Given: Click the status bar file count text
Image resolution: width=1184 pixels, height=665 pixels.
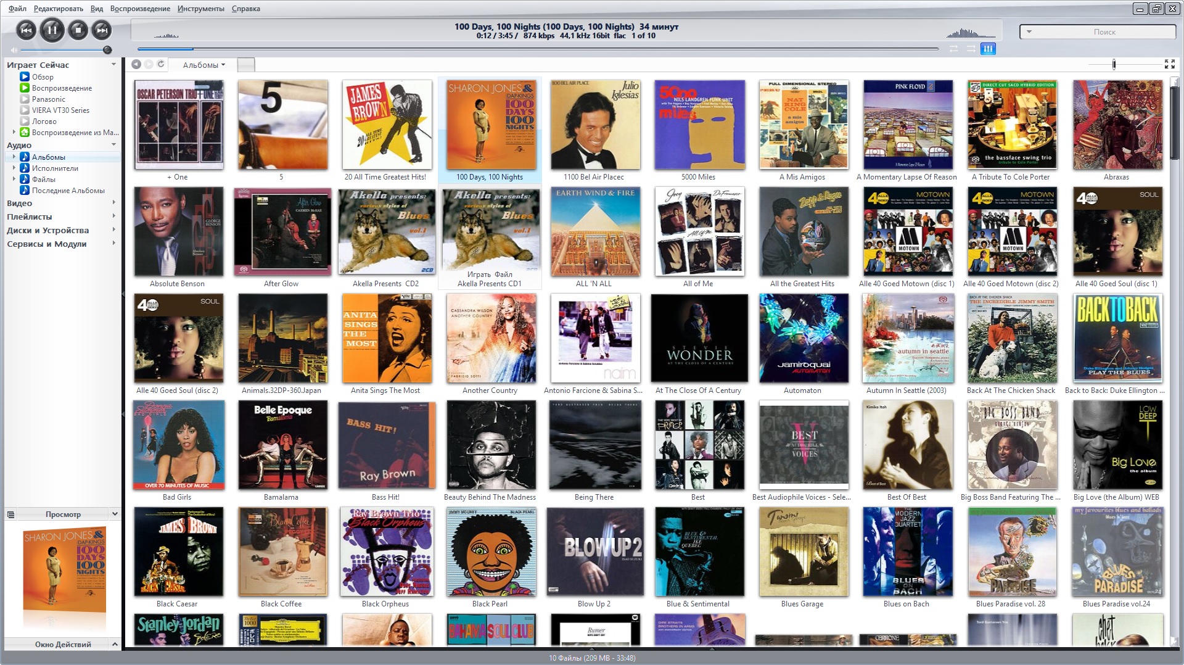Looking at the screenshot, I should coord(592,658).
